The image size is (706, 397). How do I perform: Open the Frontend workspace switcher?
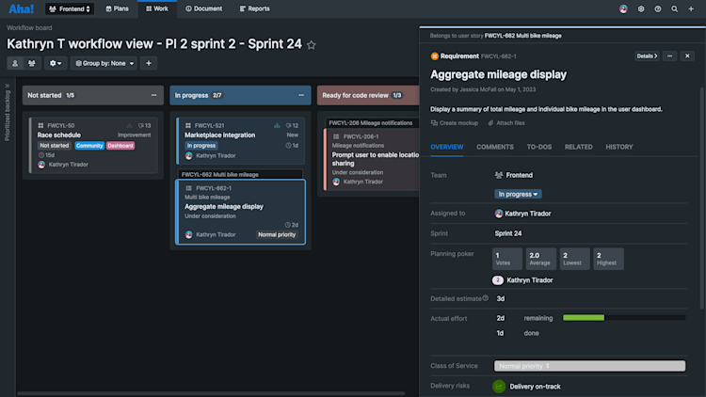(70, 9)
